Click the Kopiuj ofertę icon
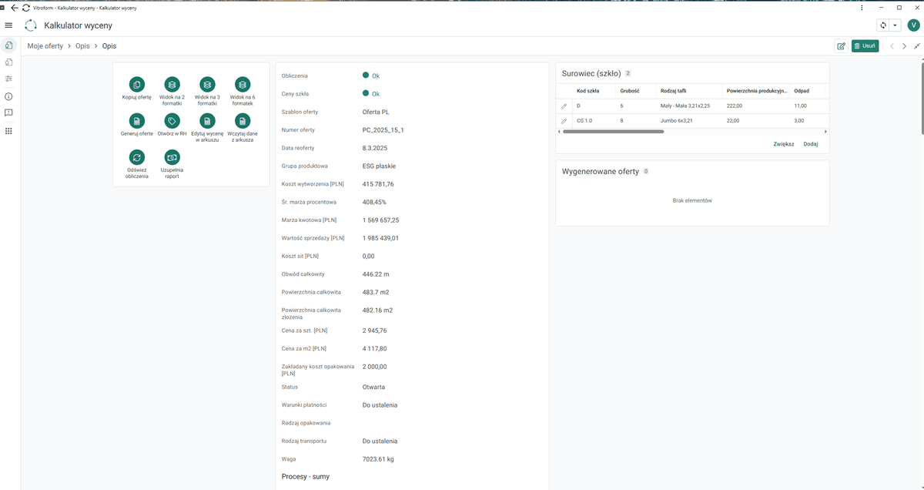924x490 pixels. click(136, 84)
